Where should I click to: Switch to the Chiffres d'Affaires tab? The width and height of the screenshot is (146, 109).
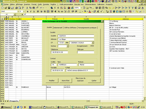pos(70,28)
